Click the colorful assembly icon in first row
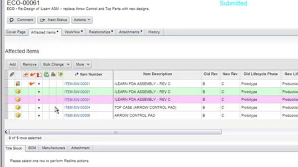Image resolution: width=298 pixels, height=167 pixels. point(18,83)
